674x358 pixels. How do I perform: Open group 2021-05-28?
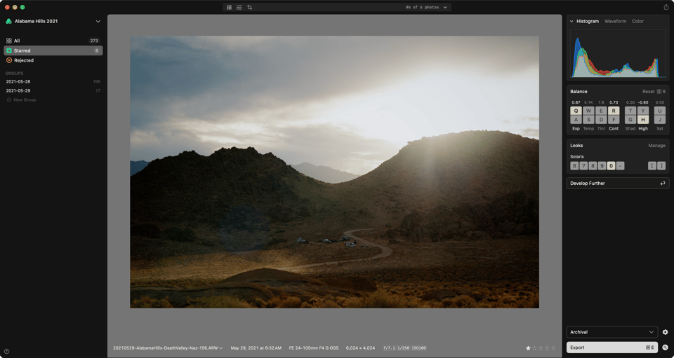pyautogui.click(x=53, y=81)
